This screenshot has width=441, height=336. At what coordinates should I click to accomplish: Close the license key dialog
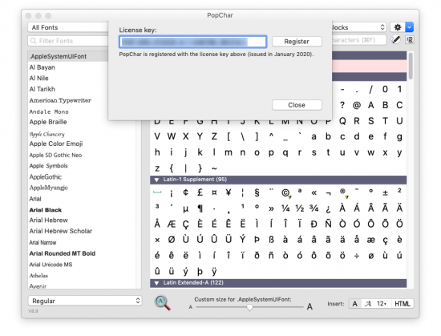297,105
